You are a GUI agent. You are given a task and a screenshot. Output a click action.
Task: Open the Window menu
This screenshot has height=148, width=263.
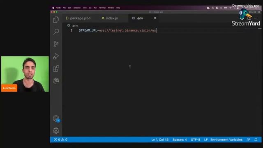(x=111, y=8)
